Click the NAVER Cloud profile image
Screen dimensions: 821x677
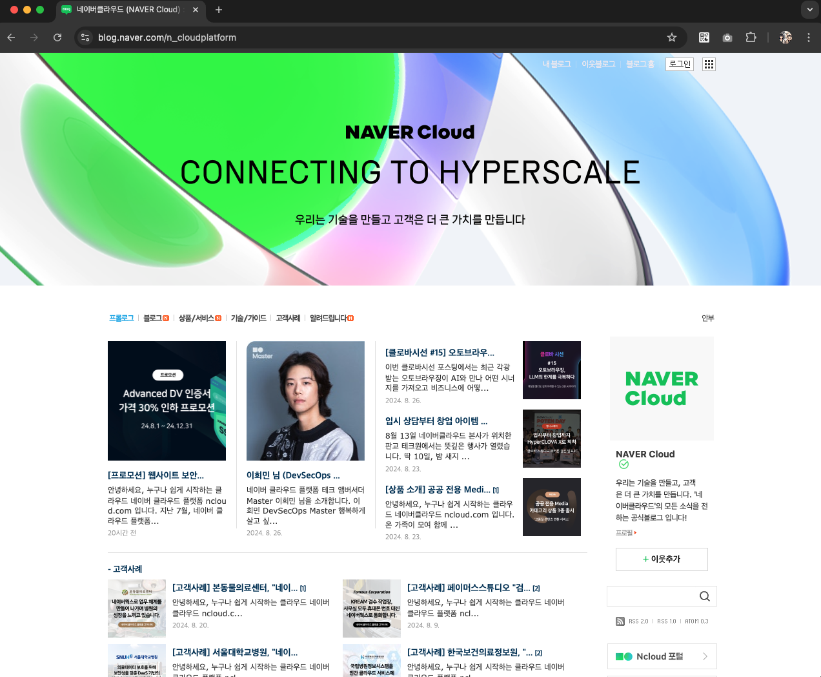click(662, 388)
